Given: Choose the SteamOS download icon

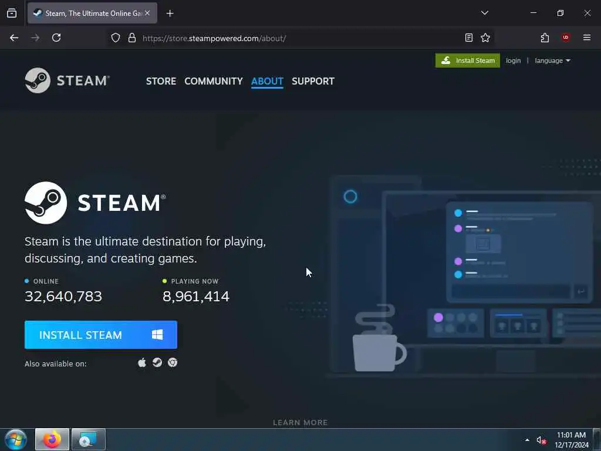Looking at the screenshot, I should (157, 362).
